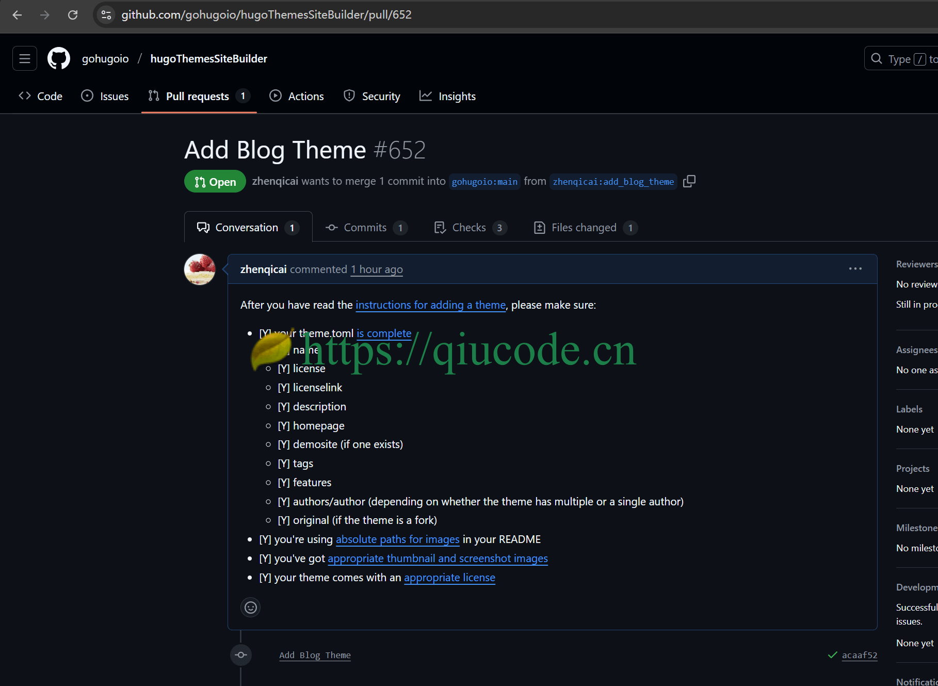Open the hamburger navigation menu
The image size is (938, 686).
[25, 58]
